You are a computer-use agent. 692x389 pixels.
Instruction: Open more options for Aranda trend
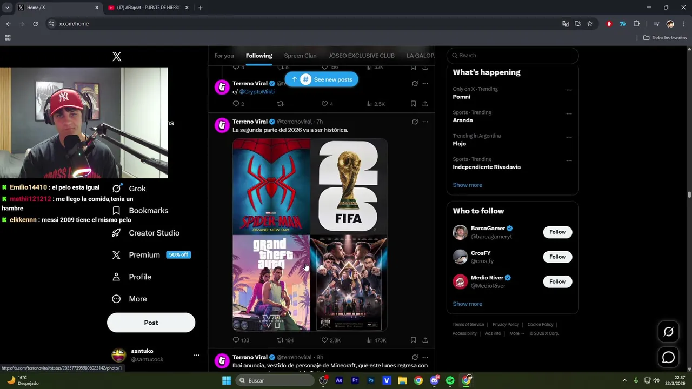point(569,114)
